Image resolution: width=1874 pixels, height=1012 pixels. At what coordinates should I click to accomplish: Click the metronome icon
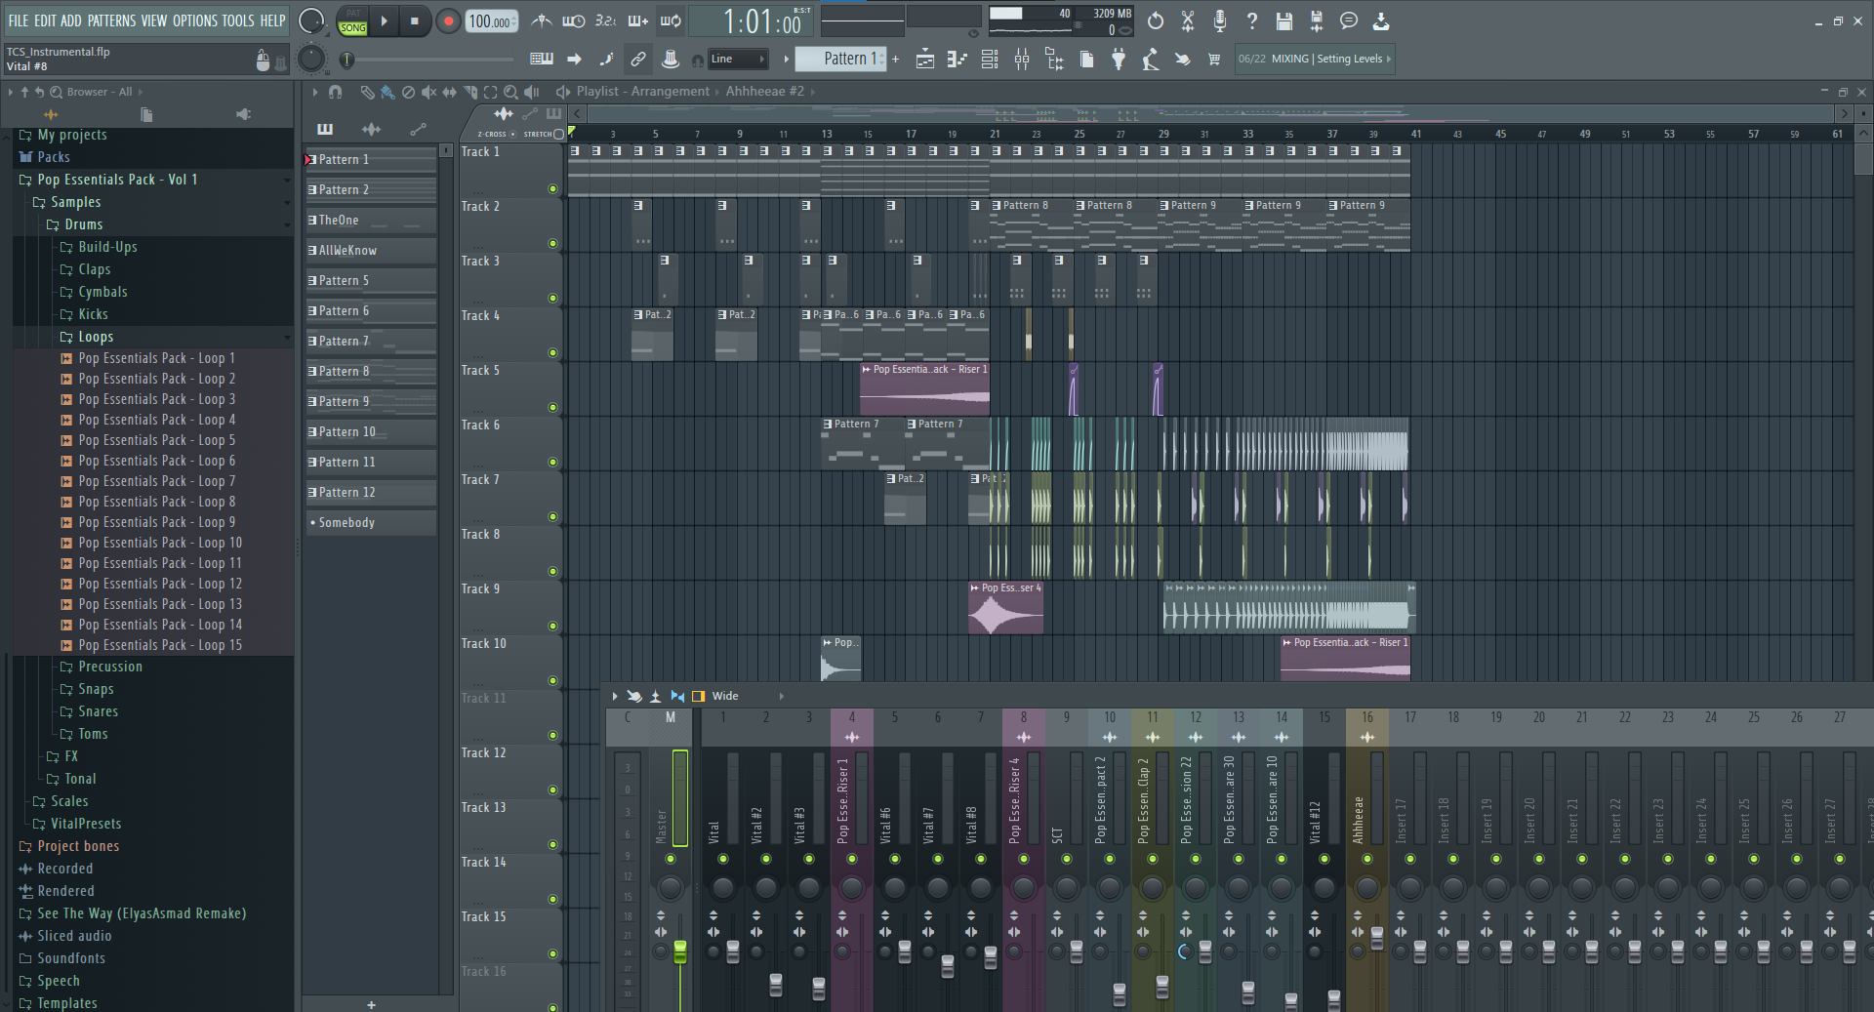click(542, 20)
